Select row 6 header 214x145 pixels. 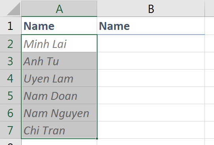coord(11,113)
